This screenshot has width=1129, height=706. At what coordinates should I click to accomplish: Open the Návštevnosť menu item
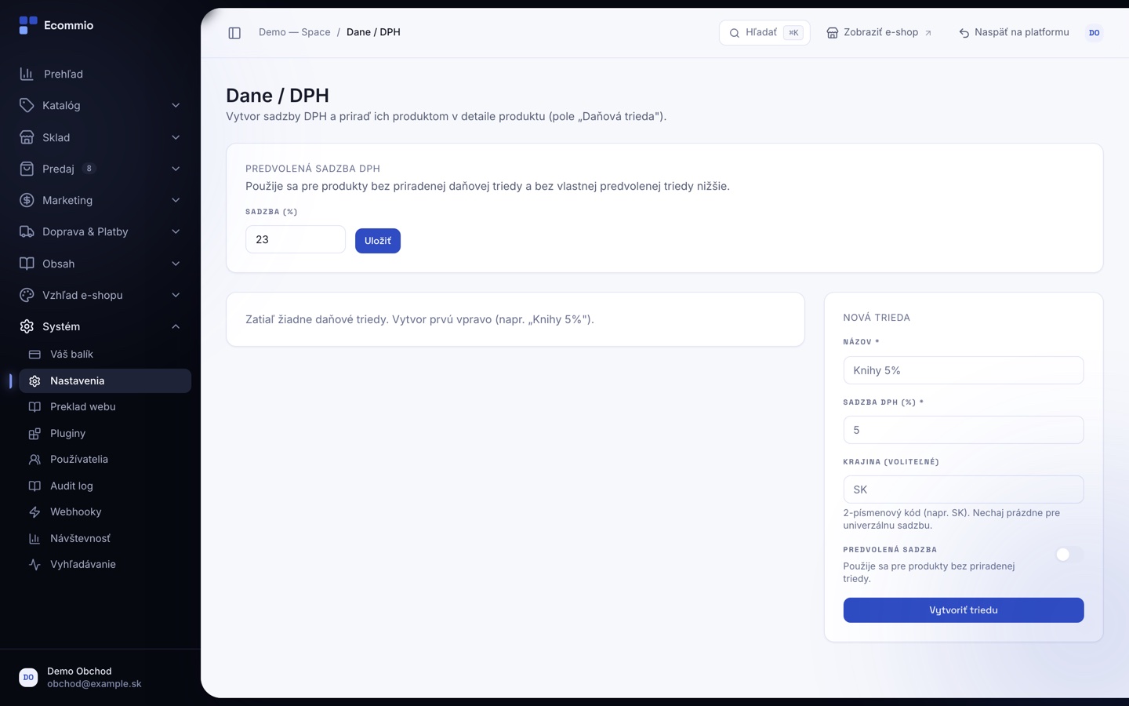click(x=105, y=539)
